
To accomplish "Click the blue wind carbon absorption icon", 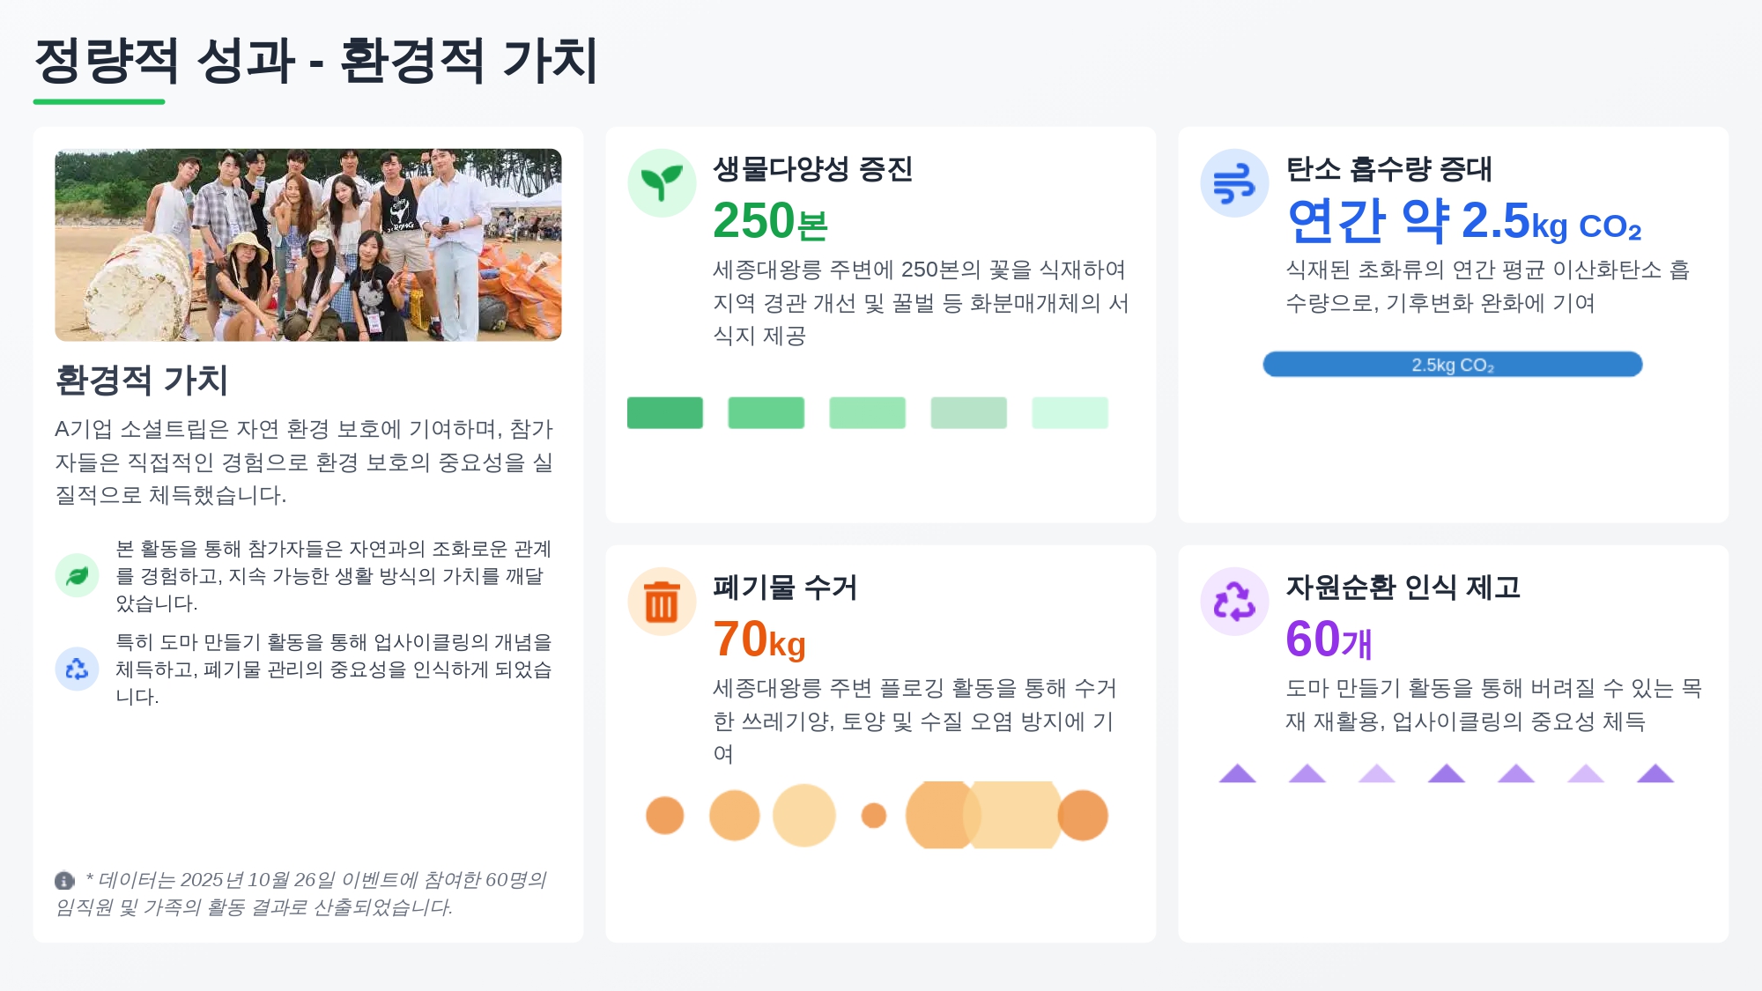I will point(1234,183).
